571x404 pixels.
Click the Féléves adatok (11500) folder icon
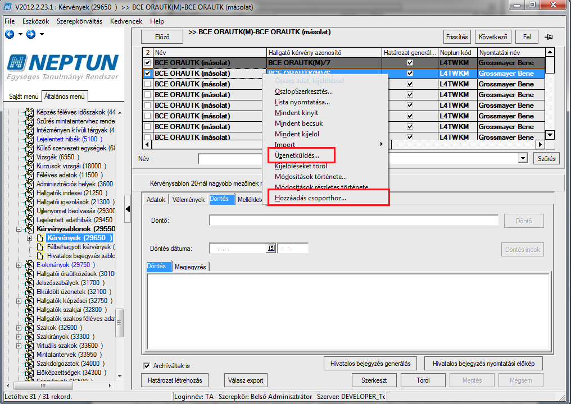(x=29, y=175)
